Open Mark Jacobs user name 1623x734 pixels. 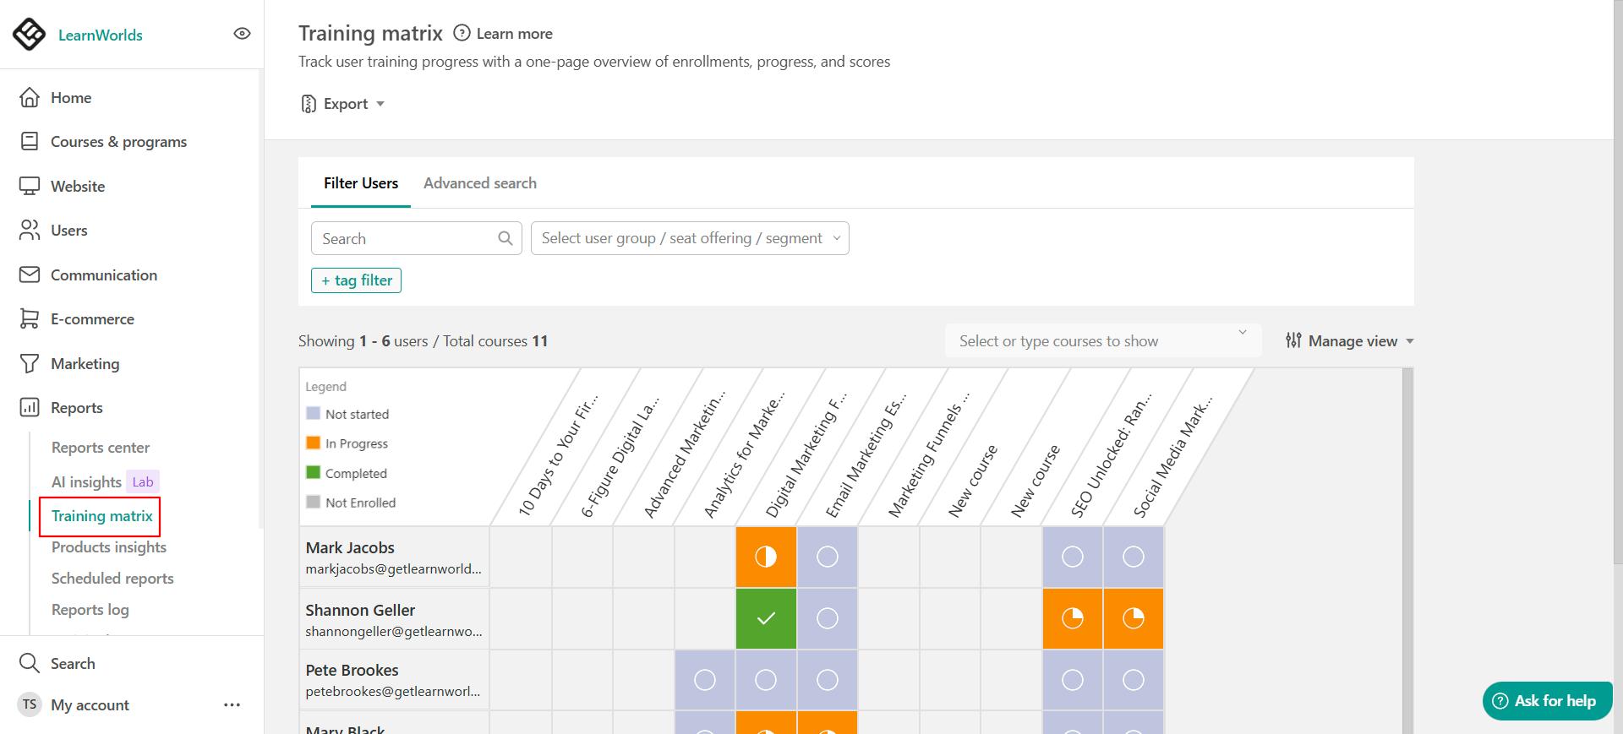pyautogui.click(x=350, y=547)
